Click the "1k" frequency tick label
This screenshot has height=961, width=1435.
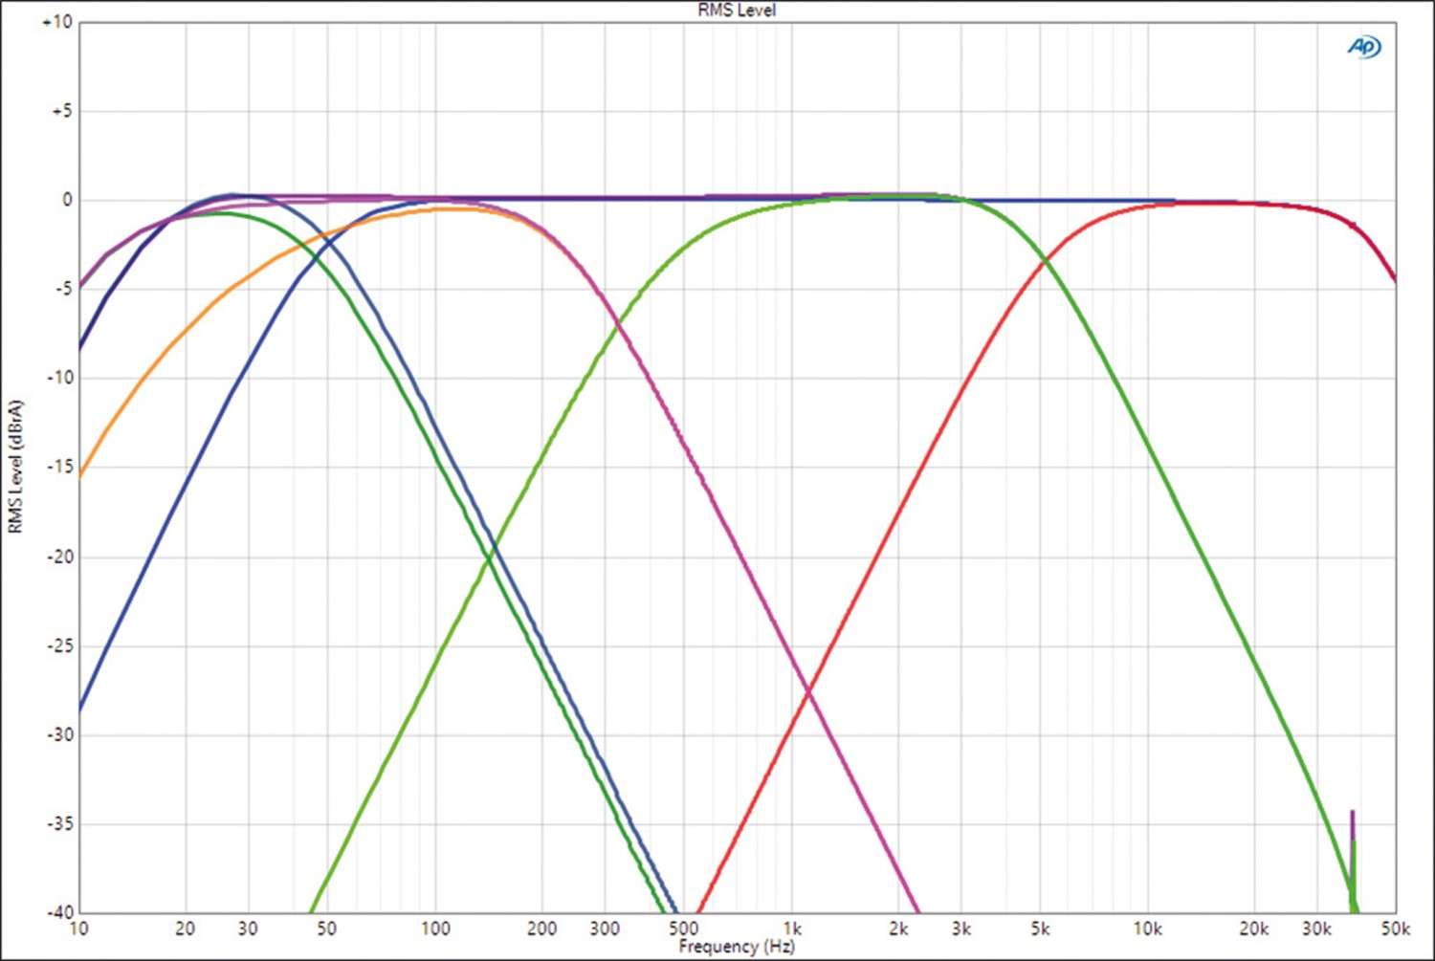pyautogui.click(x=792, y=928)
